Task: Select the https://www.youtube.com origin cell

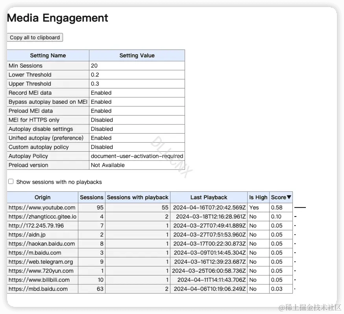Action: (x=42, y=207)
